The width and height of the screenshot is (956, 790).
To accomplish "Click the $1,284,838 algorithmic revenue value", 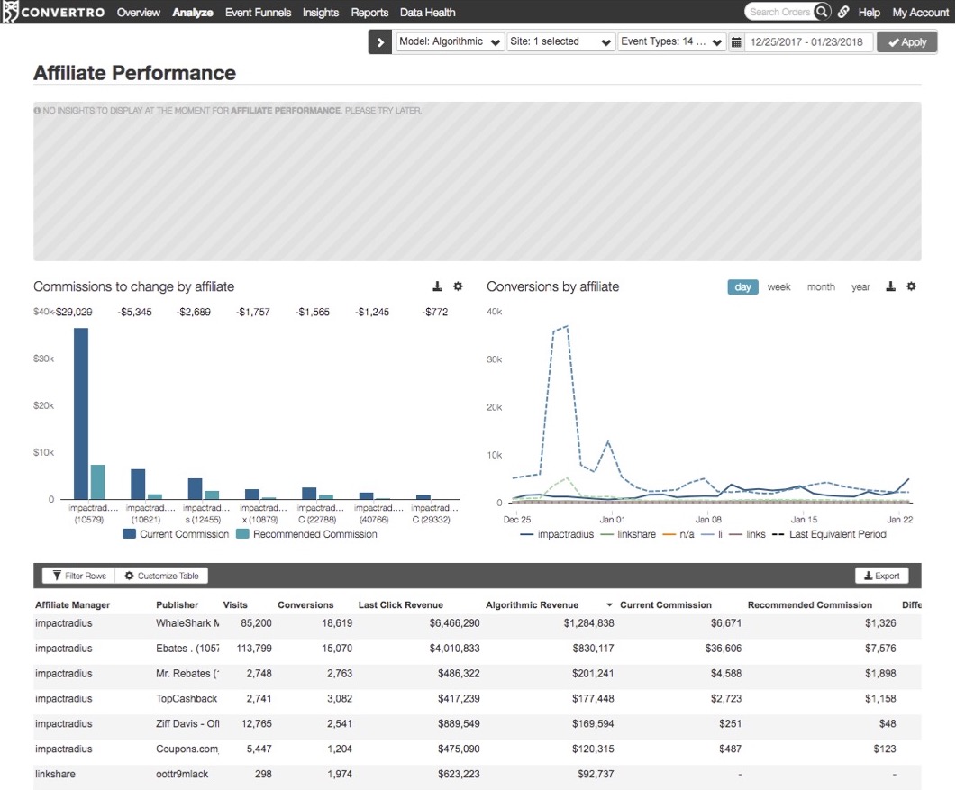I will [589, 623].
